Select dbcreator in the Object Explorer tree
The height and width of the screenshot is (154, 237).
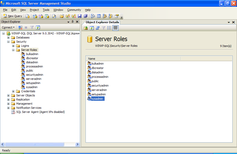point(32,58)
